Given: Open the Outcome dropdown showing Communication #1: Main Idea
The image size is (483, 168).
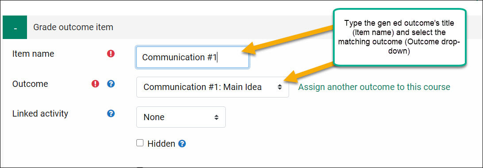Looking at the screenshot, I should 213,87.
